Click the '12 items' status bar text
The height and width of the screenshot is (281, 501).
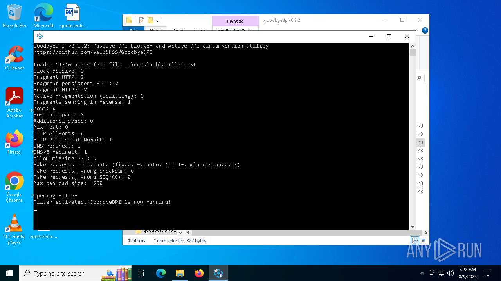tap(137, 241)
